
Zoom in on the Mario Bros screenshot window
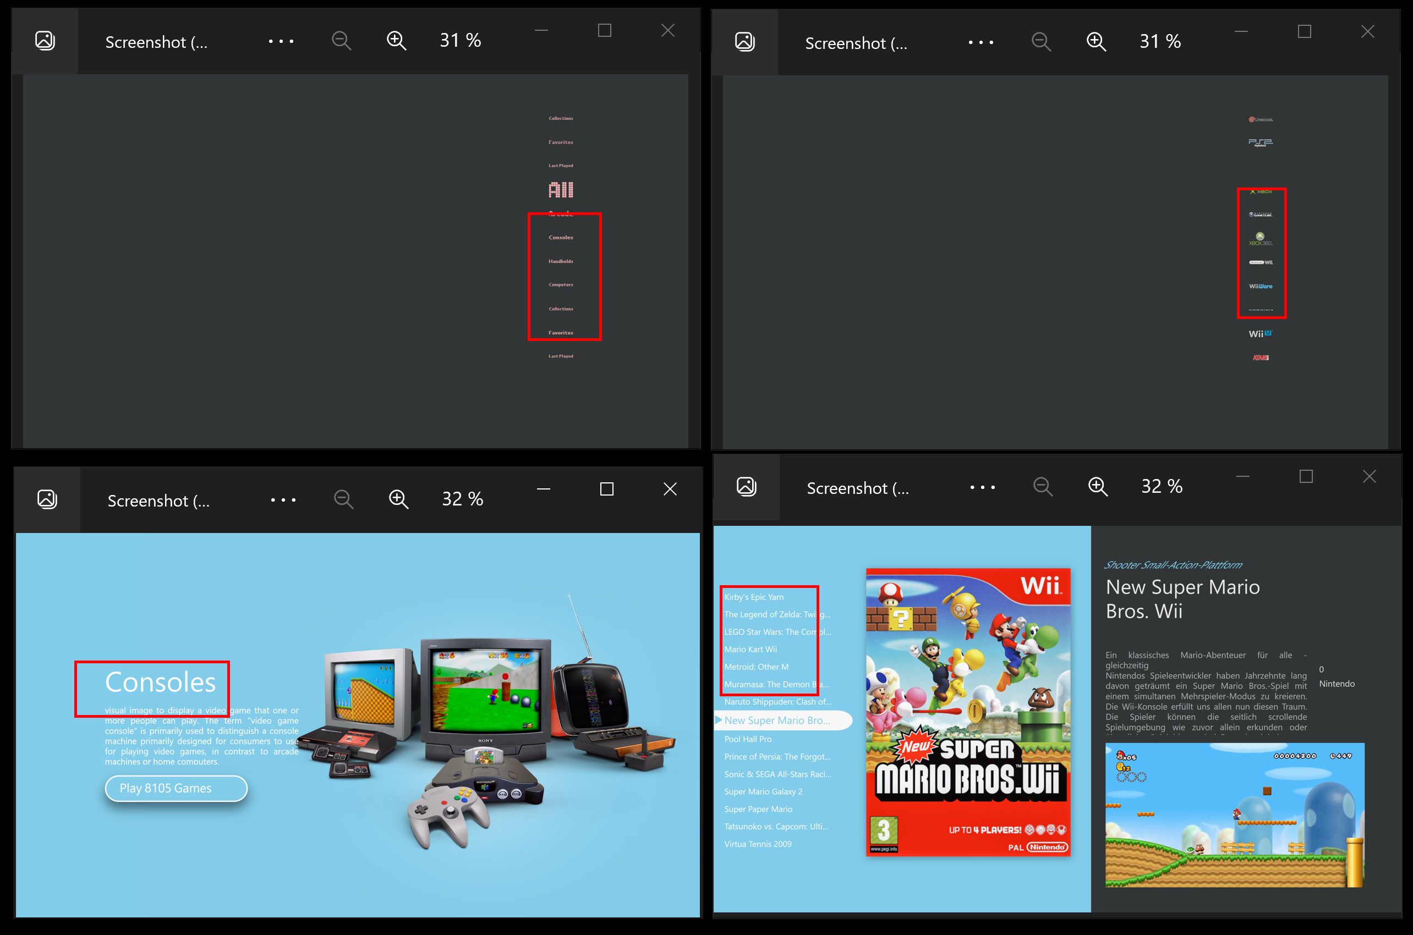1098,487
